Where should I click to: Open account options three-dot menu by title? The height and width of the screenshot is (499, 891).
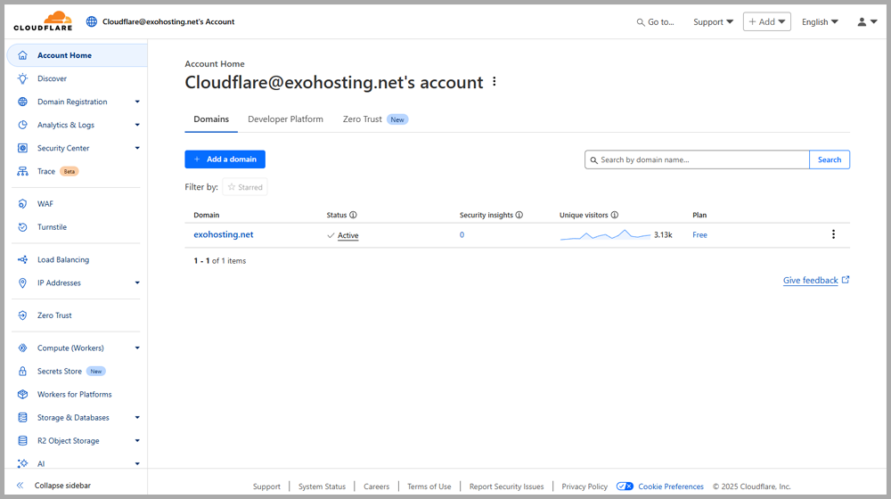[x=495, y=82]
